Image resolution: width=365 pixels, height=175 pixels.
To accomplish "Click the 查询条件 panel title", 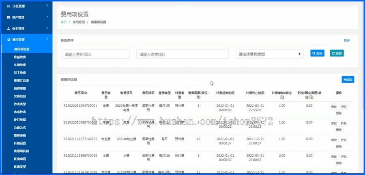I will (67, 40).
